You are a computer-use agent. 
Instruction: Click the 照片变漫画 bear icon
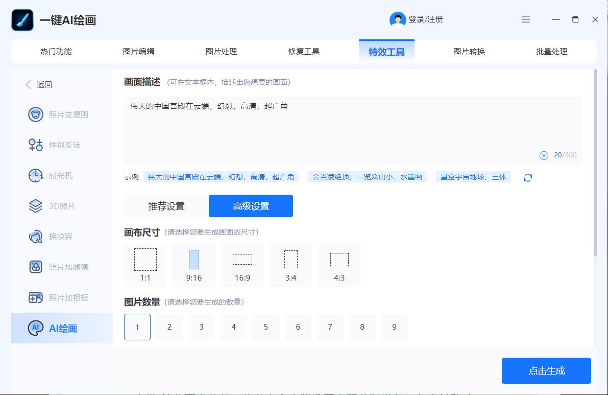pos(36,114)
